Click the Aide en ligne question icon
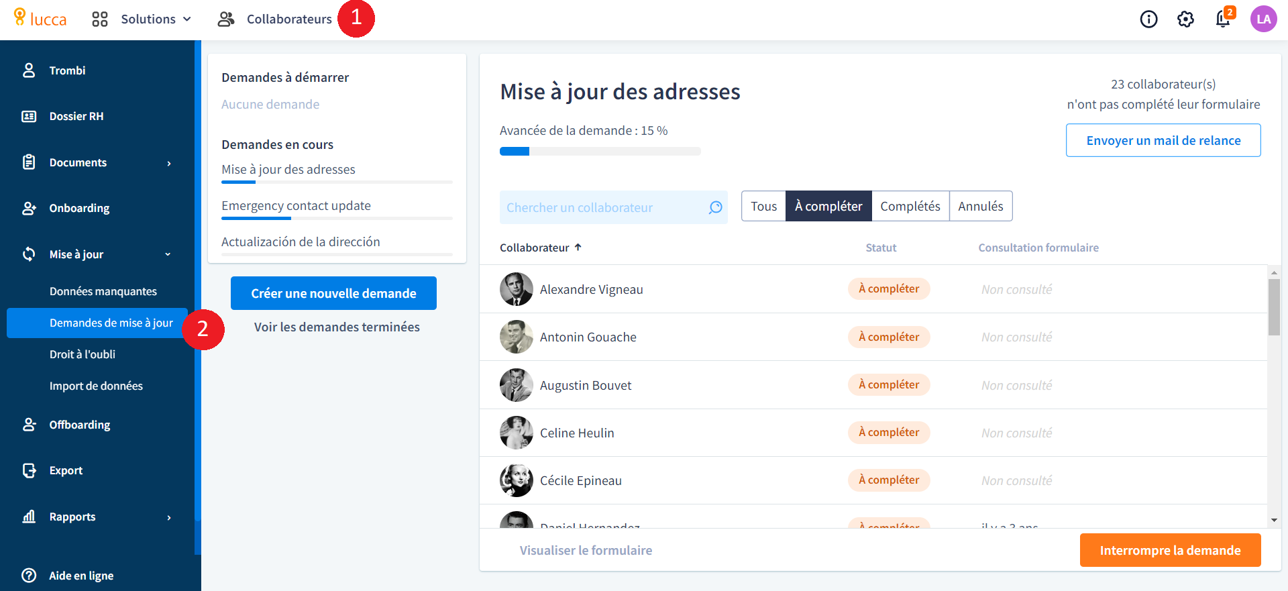This screenshot has width=1288, height=591. point(29,576)
